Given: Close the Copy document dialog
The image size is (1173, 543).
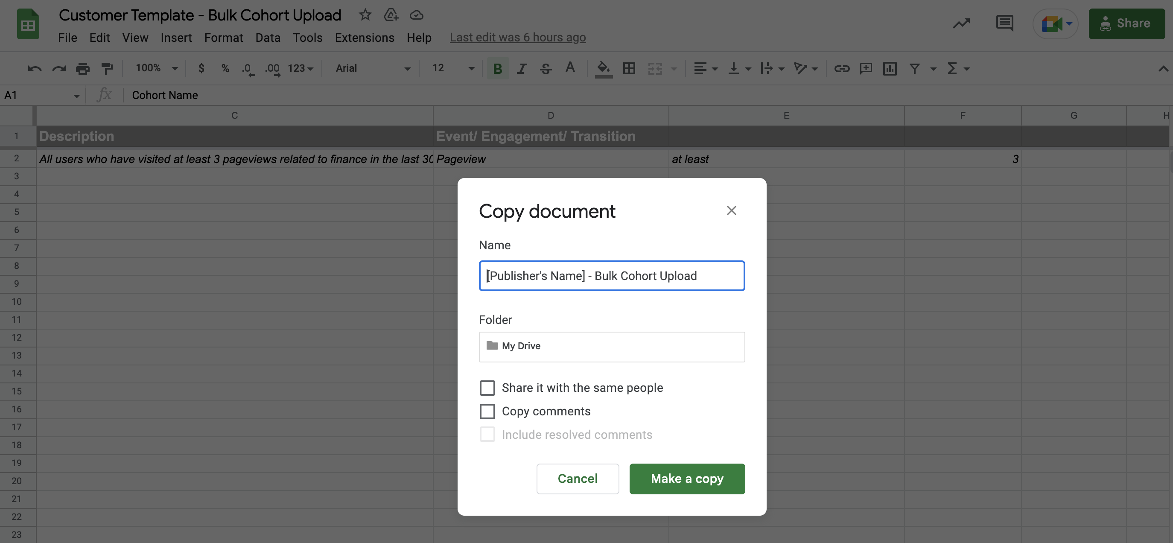Looking at the screenshot, I should pyautogui.click(x=731, y=210).
